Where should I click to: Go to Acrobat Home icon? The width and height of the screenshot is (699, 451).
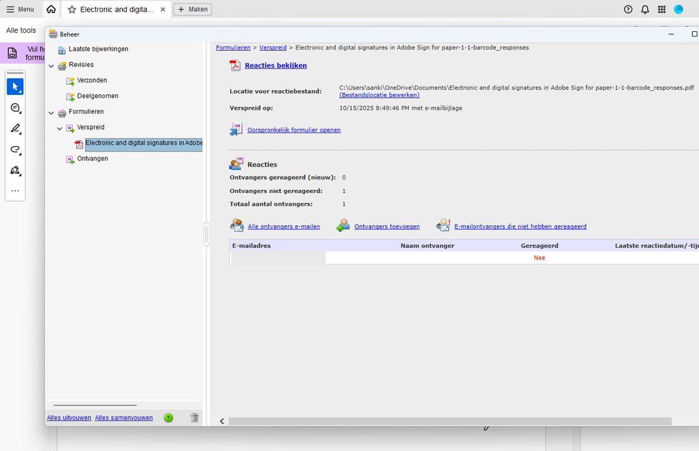click(x=51, y=9)
